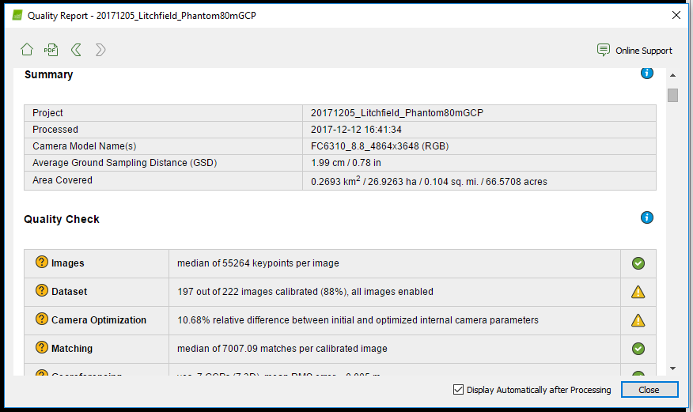This screenshot has height=412, width=693.
Task: Close the Quality Report window with X
Action: [x=676, y=15]
